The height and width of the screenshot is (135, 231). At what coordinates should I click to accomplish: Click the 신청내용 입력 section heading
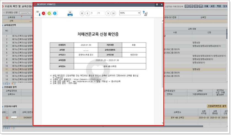pos(10,87)
